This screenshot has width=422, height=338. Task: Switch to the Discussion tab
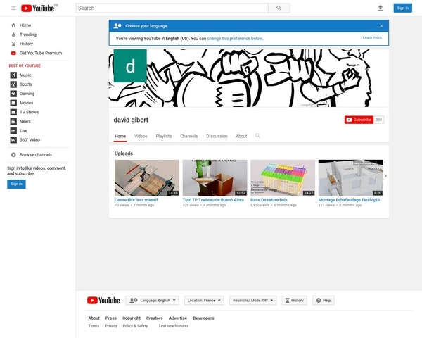click(x=217, y=136)
